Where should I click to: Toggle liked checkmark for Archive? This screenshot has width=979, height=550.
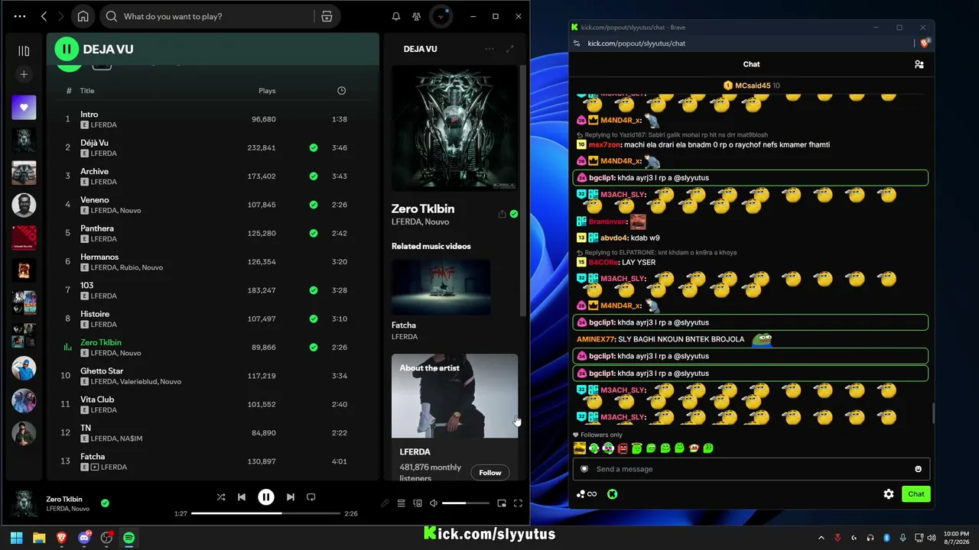pos(314,176)
